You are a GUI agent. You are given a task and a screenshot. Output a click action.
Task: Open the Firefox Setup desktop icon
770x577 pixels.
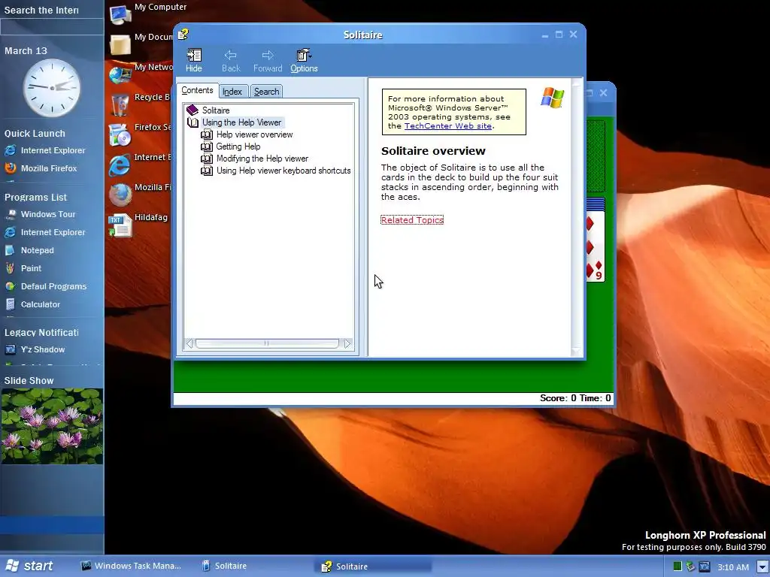(120, 135)
